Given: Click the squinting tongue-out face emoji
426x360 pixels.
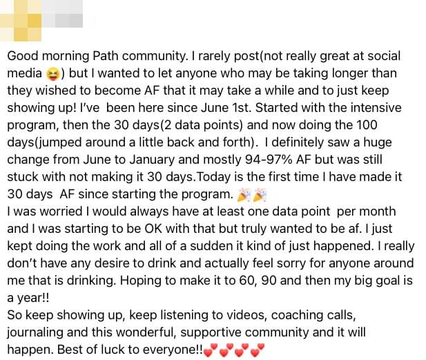Looking at the screenshot, I should coord(52,73).
